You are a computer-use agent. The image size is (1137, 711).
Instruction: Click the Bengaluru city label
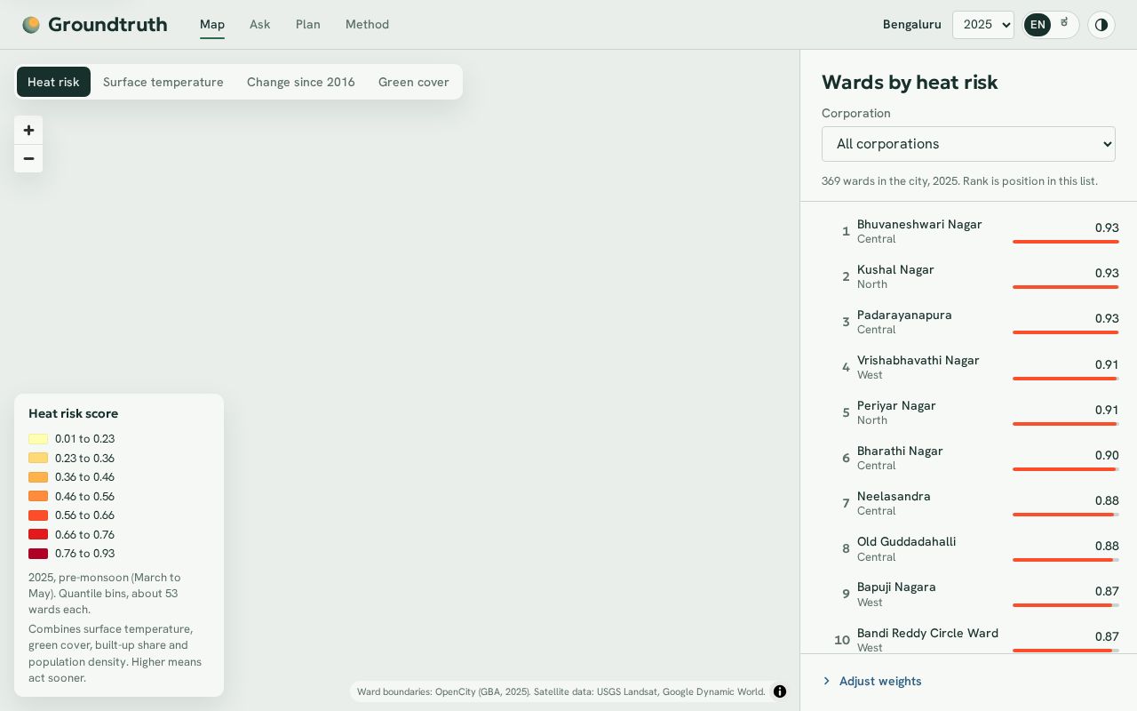pos(911,25)
